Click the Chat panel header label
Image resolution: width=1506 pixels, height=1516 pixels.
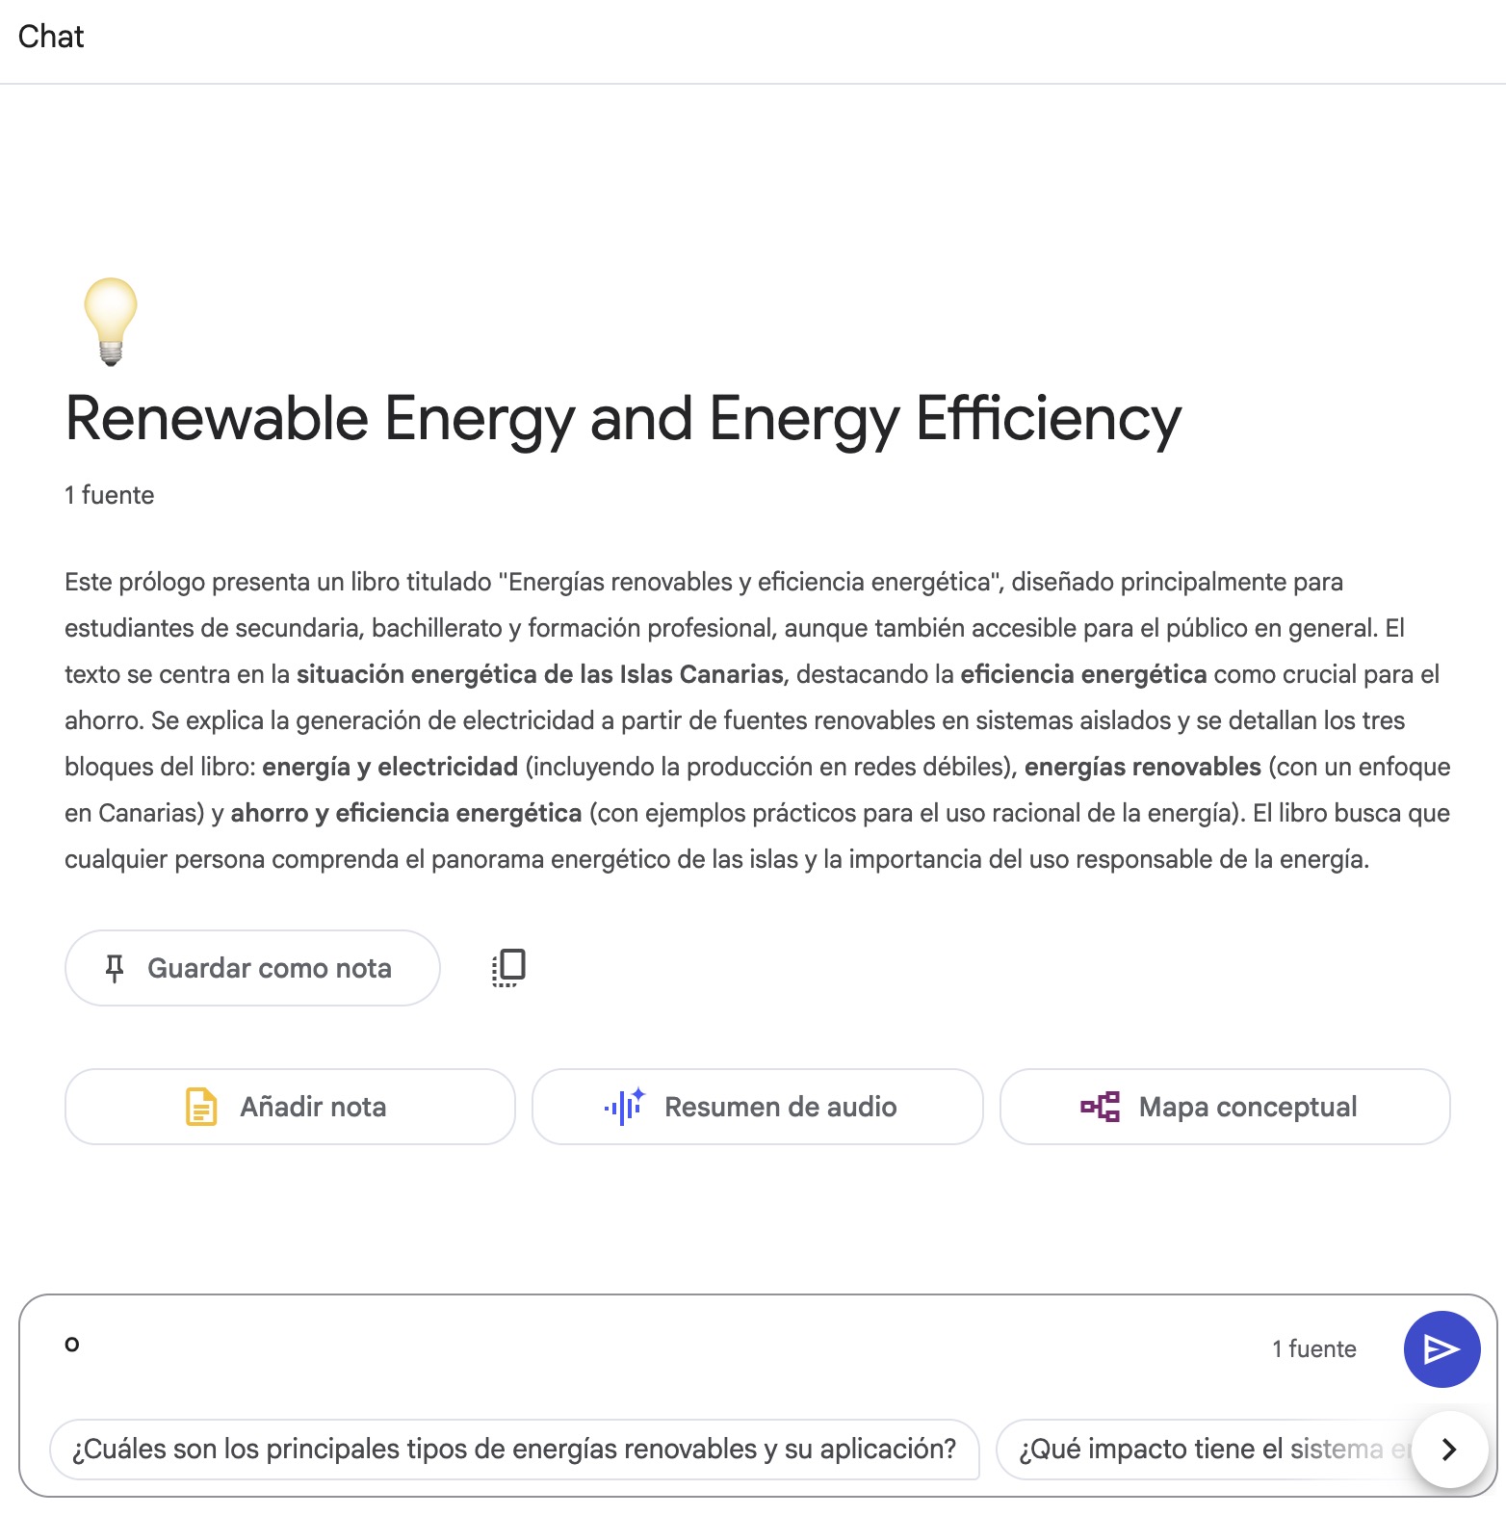(x=51, y=37)
